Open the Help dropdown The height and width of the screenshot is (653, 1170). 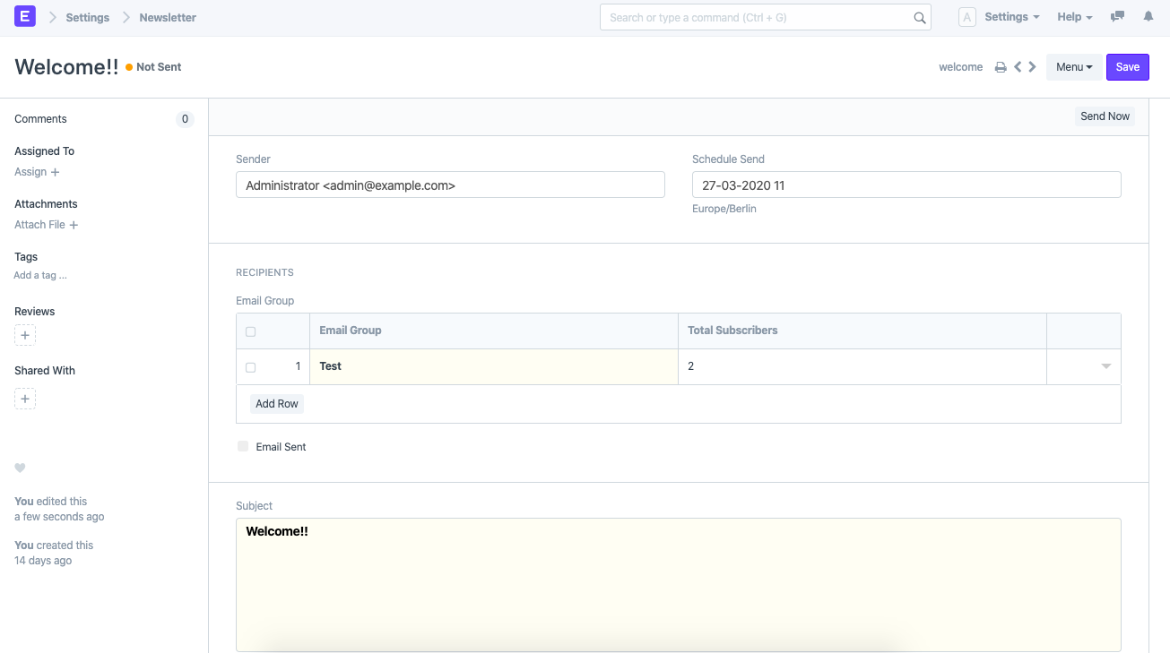coord(1075,17)
